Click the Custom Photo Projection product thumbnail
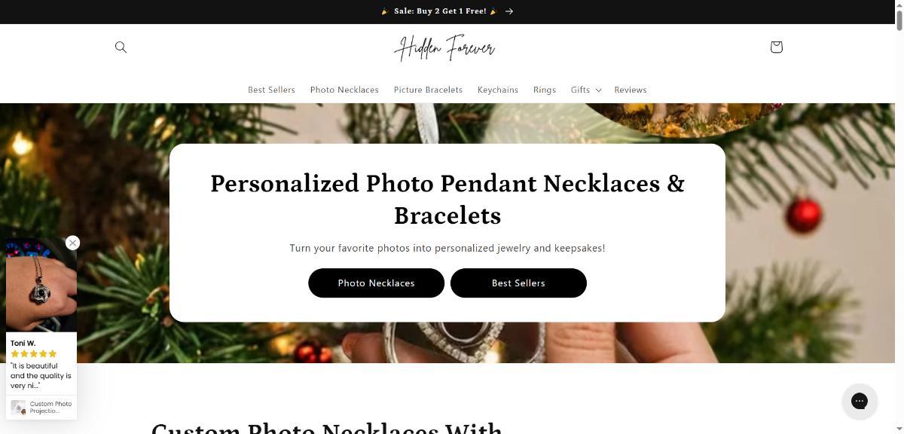Viewport: 904px width, 434px height. pos(18,407)
